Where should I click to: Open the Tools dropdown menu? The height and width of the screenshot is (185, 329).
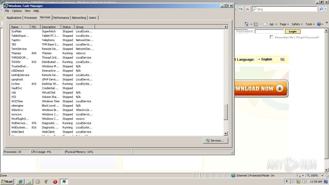[310, 24]
